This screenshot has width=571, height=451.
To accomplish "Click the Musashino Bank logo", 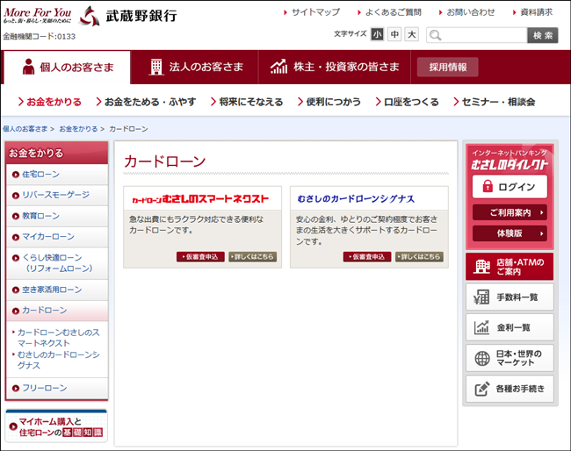I will tap(128, 16).
